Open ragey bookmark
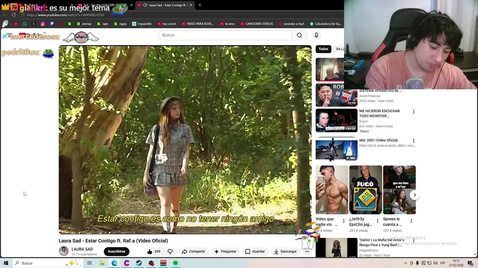The image size is (478, 268). point(120,24)
